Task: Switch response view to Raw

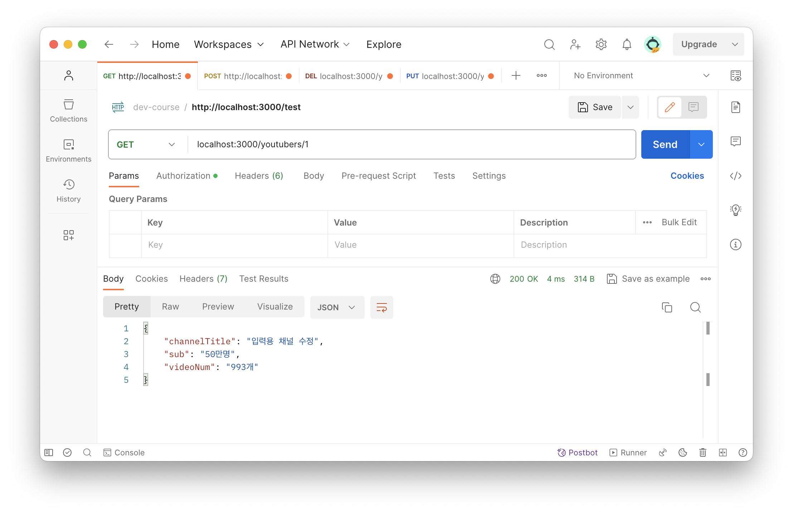Action: [x=170, y=307]
